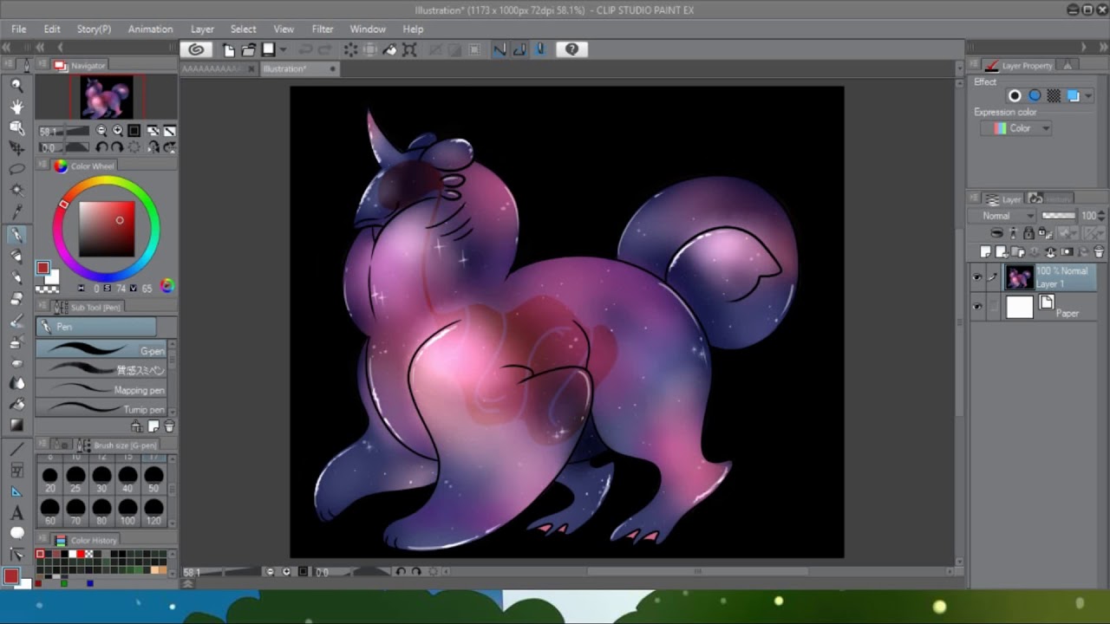Create a new file from the command bar

[229, 49]
